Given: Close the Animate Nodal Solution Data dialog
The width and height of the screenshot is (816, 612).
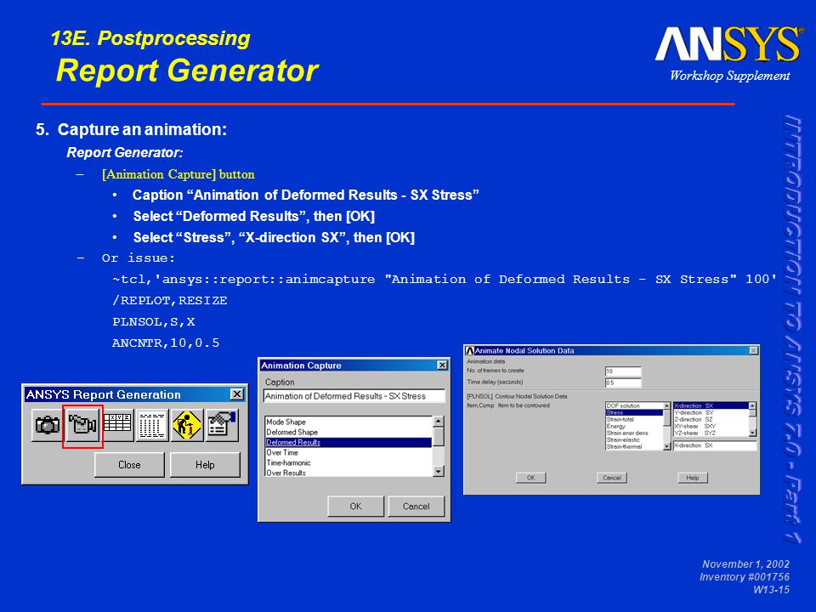Looking at the screenshot, I should pyautogui.click(x=753, y=351).
